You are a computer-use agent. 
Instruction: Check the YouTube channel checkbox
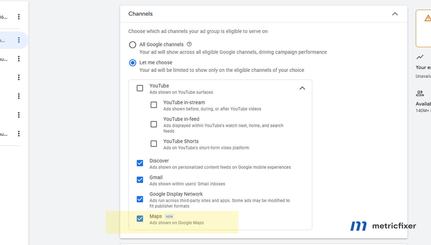[x=140, y=88]
